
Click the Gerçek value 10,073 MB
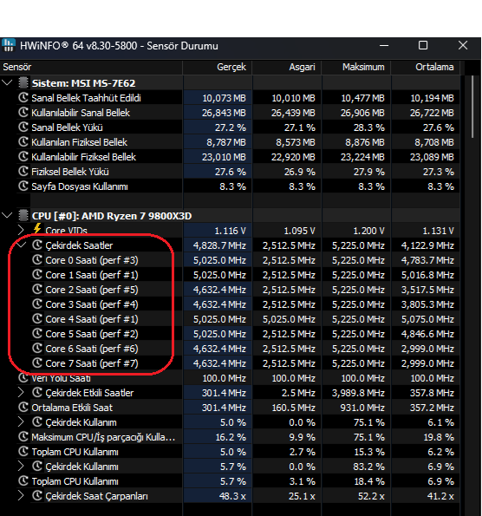pos(224,98)
